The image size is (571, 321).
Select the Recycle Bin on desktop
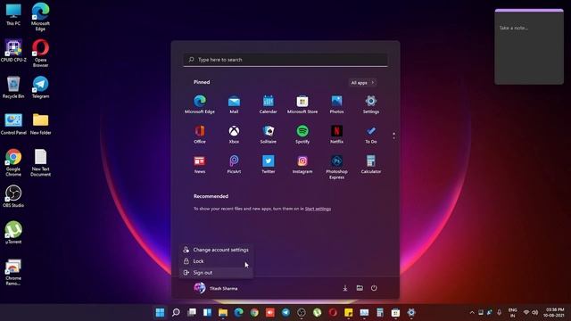(x=13, y=87)
